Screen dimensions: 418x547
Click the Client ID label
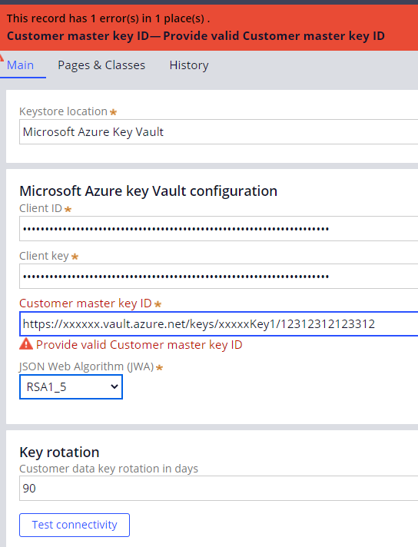click(41, 208)
